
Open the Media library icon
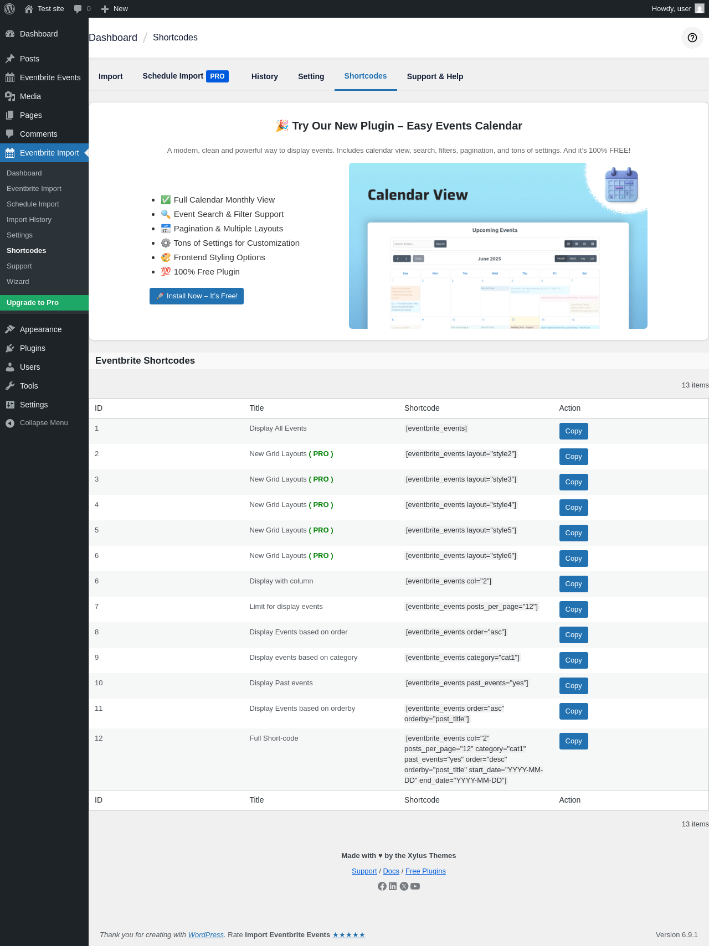pos(10,96)
